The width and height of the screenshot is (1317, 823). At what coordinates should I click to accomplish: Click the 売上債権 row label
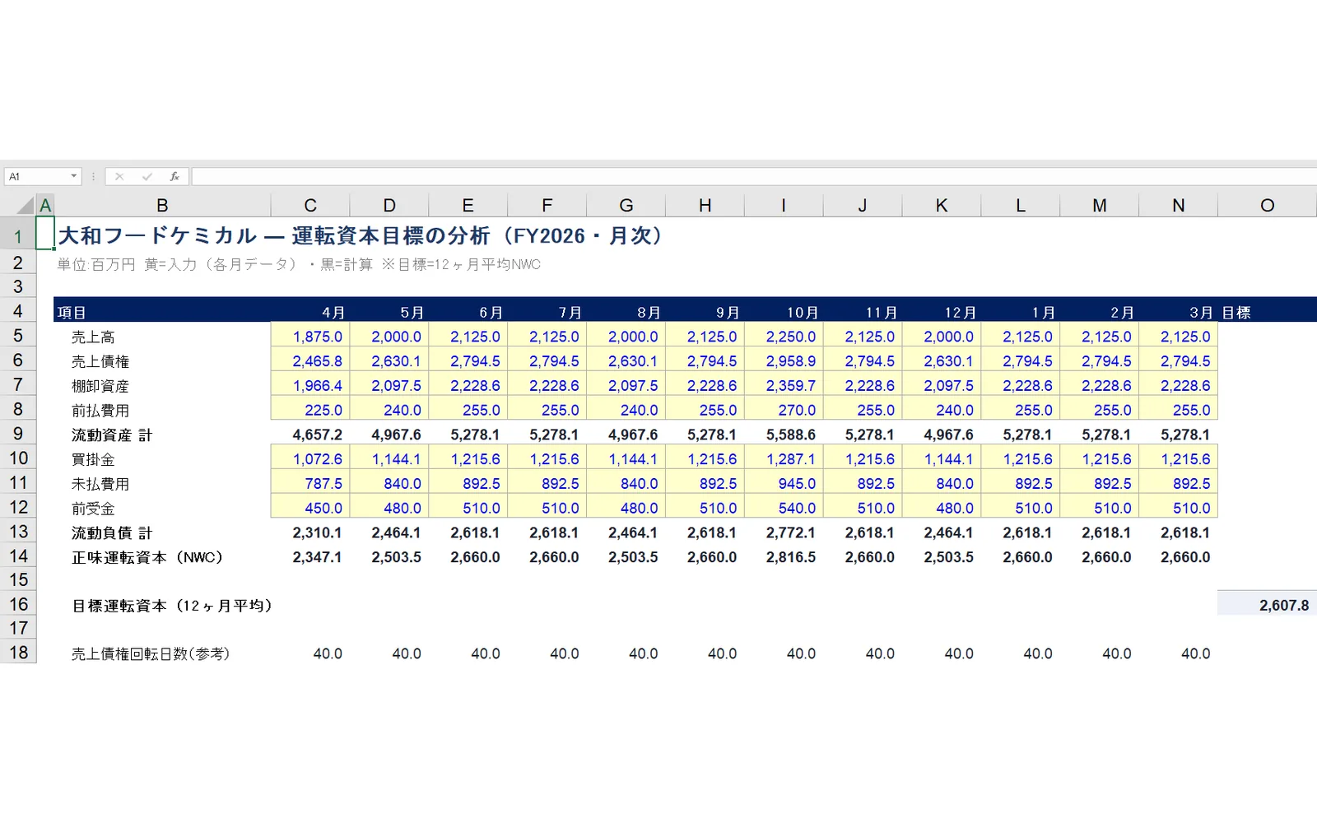click(100, 361)
